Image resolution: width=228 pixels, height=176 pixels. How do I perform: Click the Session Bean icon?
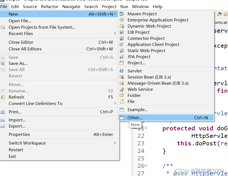click(x=122, y=77)
